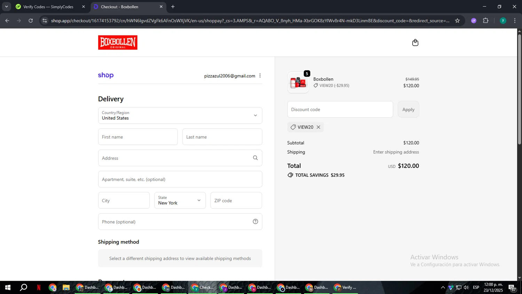Click the phone field help question icon
Viewport: 522px width, 294px height.
255,222
